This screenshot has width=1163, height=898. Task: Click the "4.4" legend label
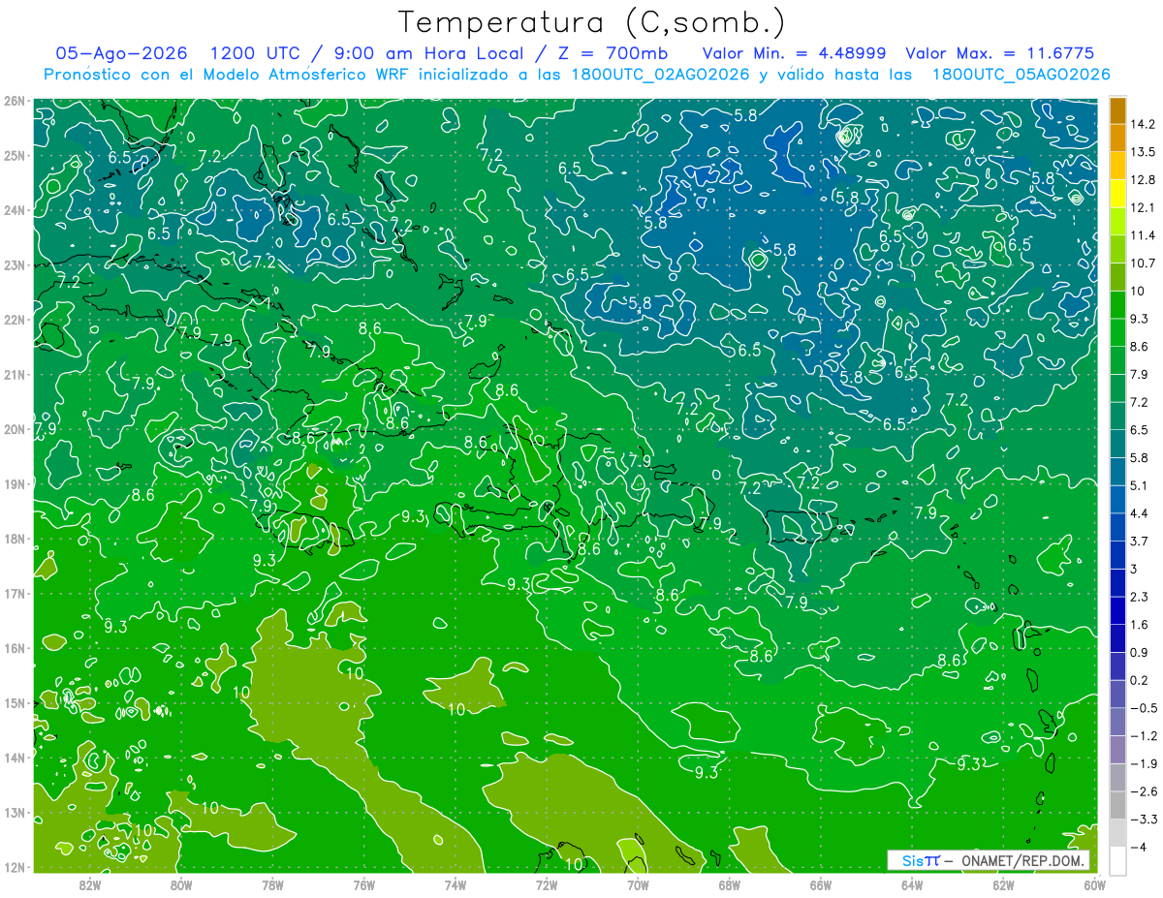click(x=1139, y=513)
